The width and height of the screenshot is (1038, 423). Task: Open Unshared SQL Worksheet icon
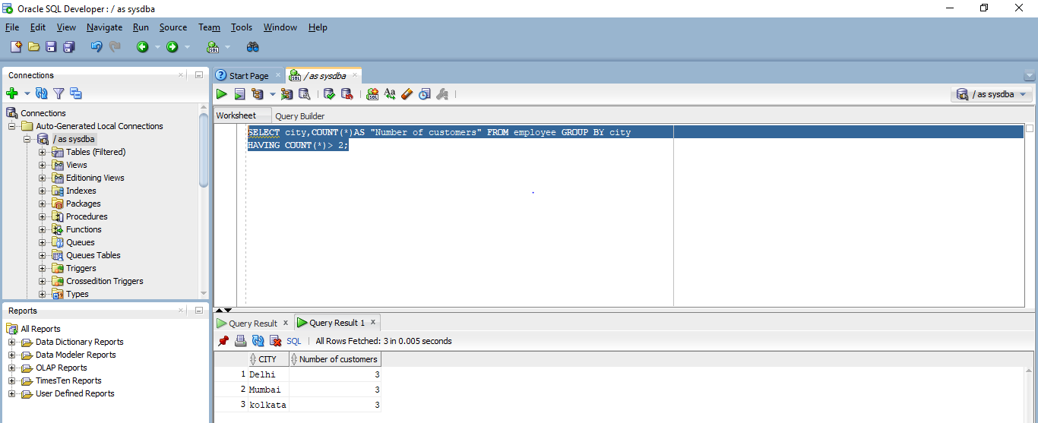click(x=372, y=94)
